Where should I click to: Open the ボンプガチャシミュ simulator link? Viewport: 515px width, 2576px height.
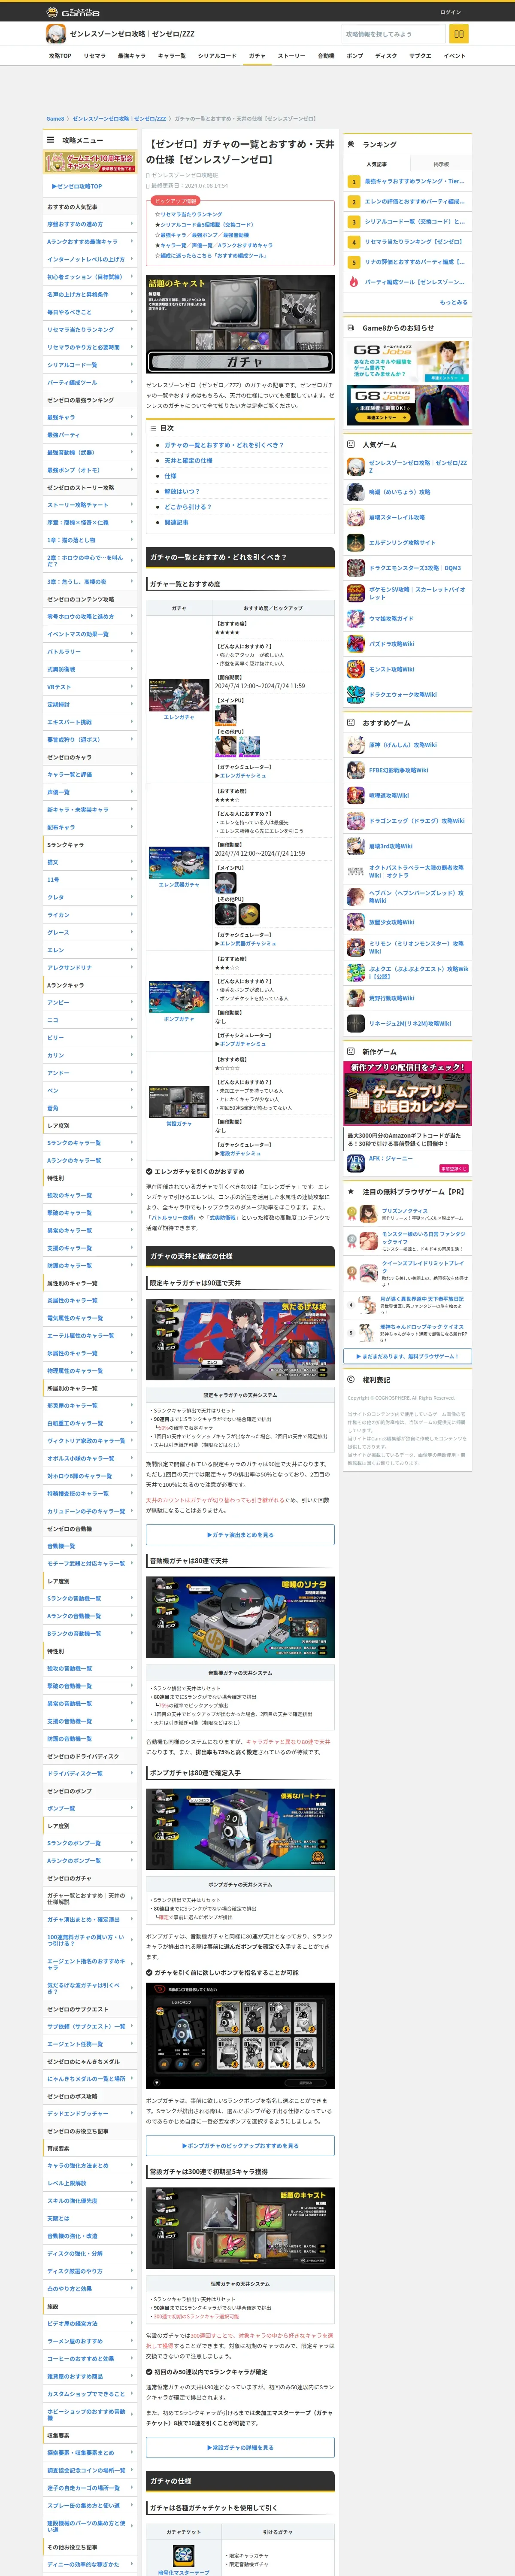(x=242, y=1044)
